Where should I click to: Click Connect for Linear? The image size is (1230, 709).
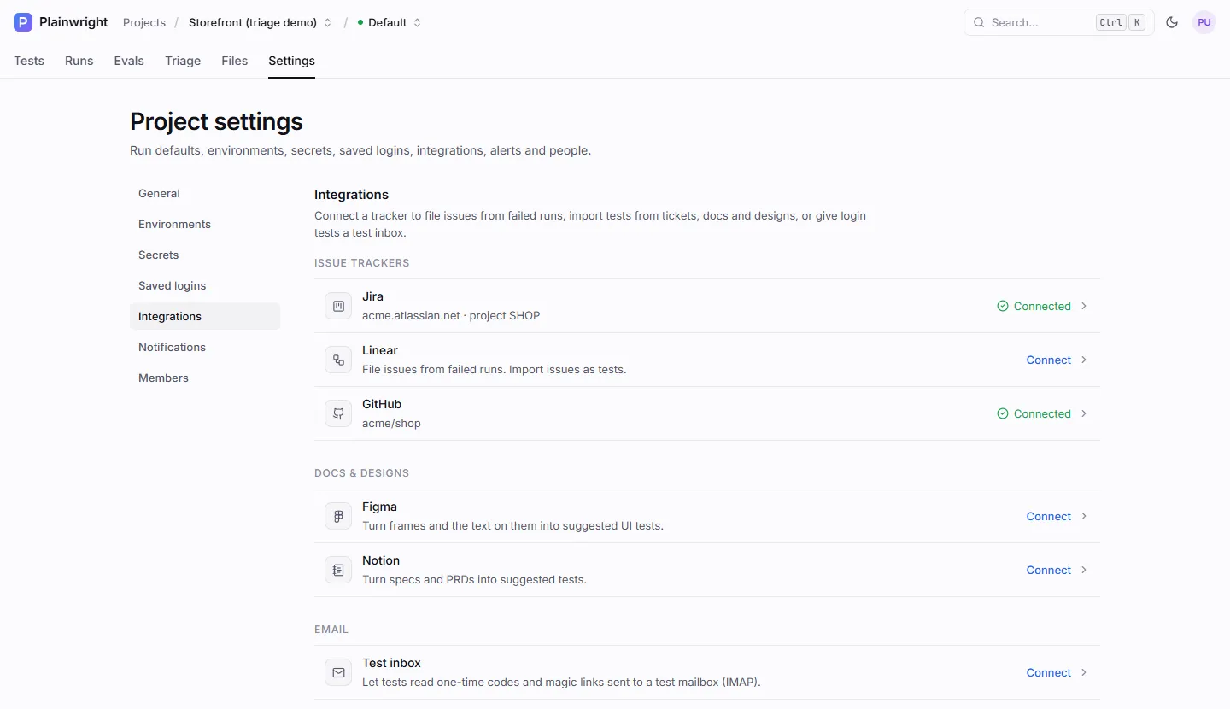click(x=1048, y=360)
